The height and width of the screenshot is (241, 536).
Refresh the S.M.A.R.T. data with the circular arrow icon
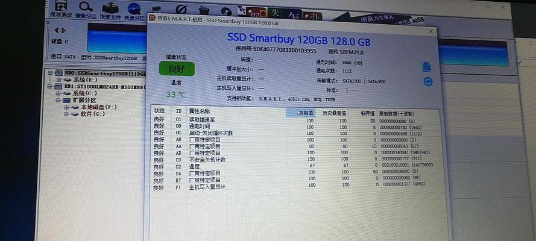pos(427,81)
